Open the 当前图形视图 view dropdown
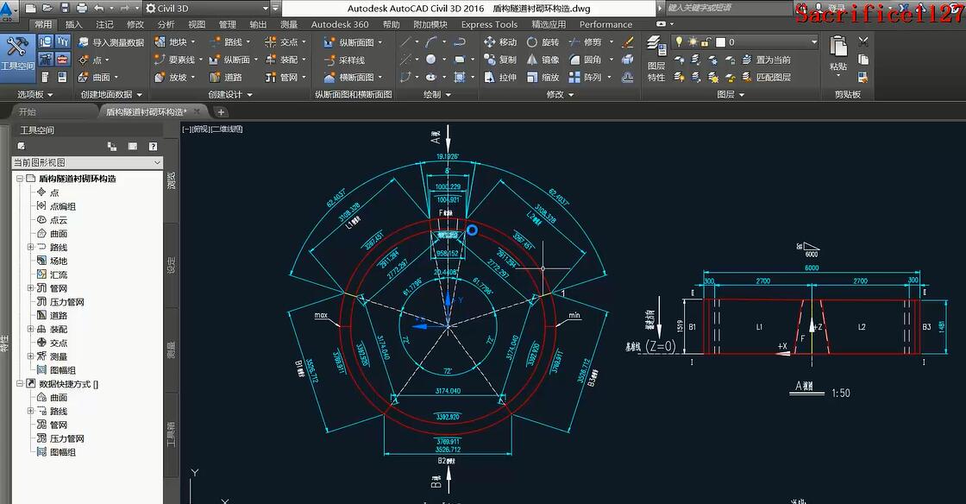Image resolution: width=966 pixels, height=504 pixels. pos(86,162)
